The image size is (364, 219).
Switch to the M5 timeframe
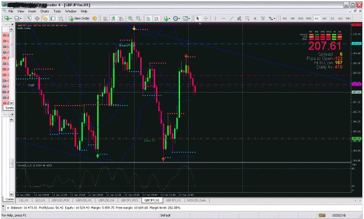[x=293, y=18]
